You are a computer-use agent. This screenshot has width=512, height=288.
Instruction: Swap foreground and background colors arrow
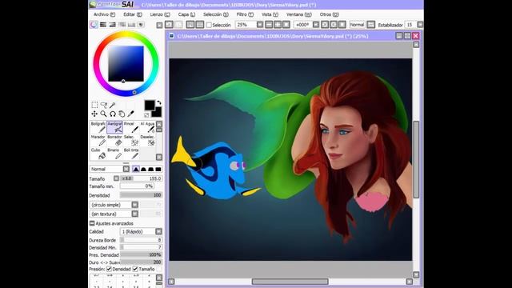click(159, 102)
